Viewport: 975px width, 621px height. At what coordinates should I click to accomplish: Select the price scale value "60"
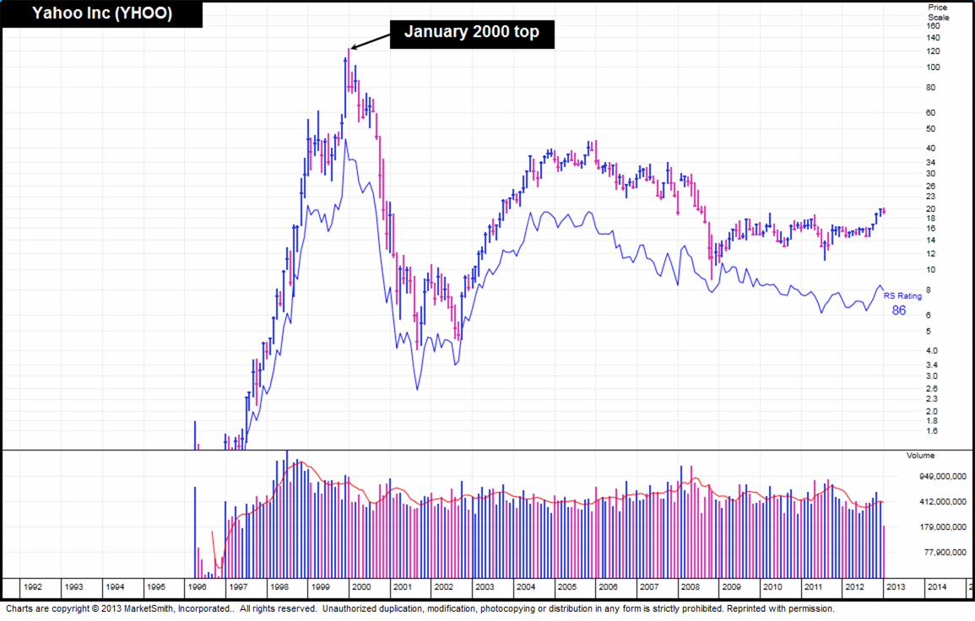point(931,113)
